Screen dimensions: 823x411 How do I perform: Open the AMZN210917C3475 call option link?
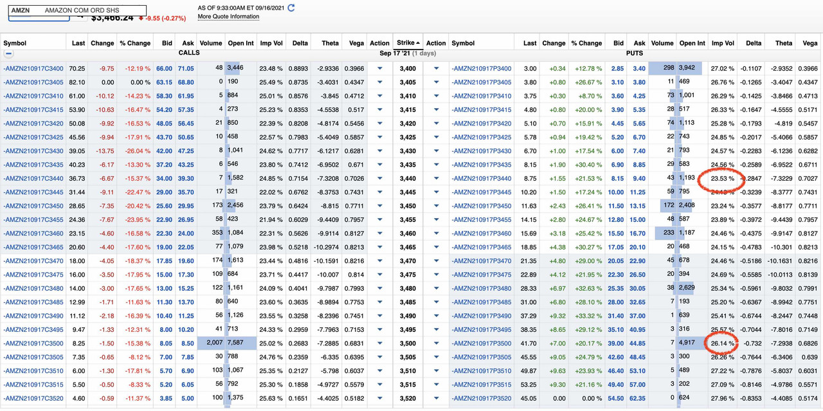(33, 275)
